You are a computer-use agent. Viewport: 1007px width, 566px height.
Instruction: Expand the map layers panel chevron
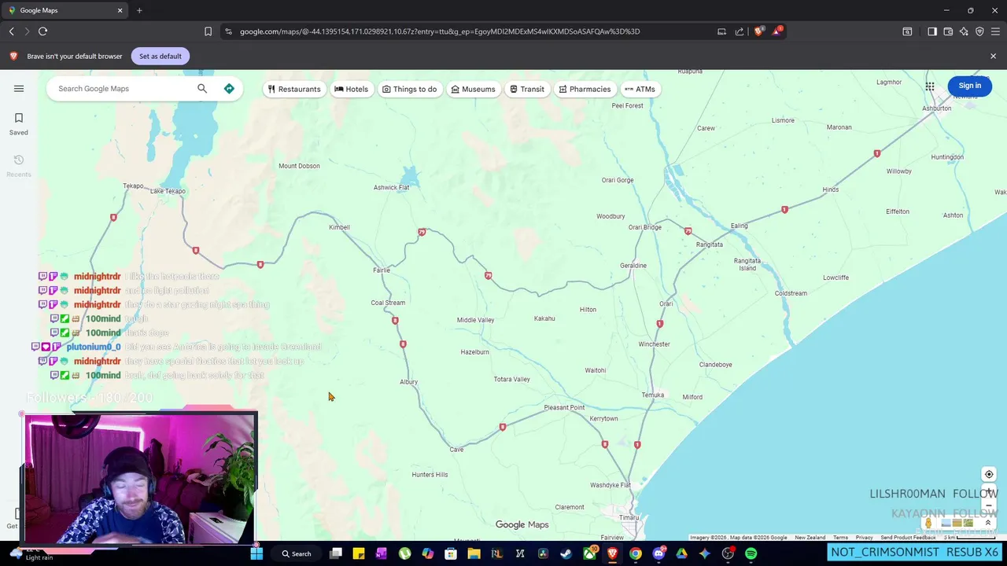(988, 523)
